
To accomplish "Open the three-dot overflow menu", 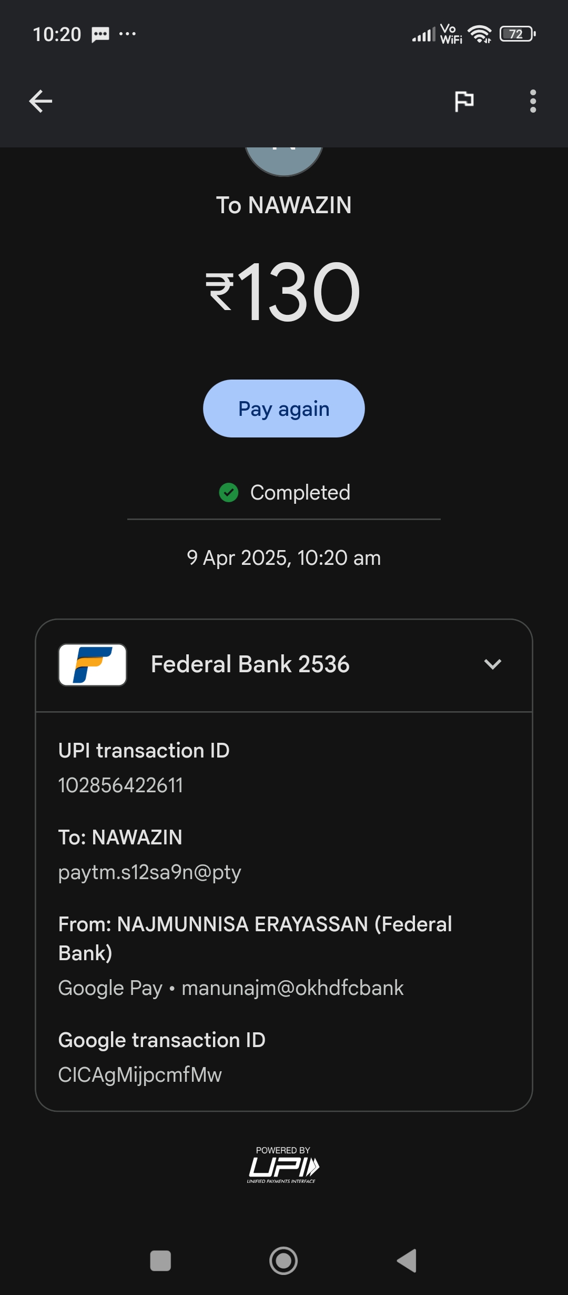I will [x=533, y=101].
